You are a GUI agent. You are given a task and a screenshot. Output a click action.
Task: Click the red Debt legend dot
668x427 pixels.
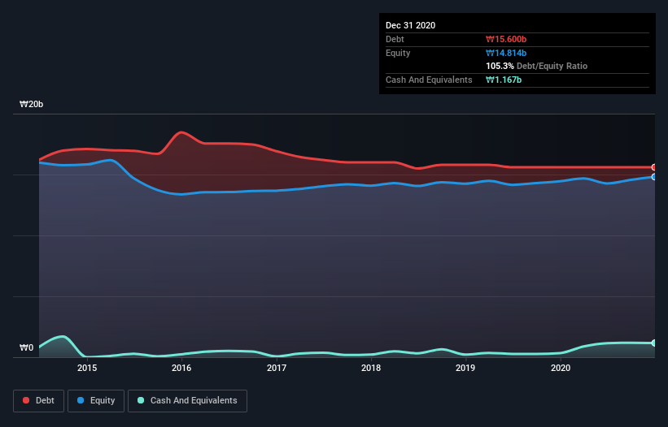click(x=26, y=400)
